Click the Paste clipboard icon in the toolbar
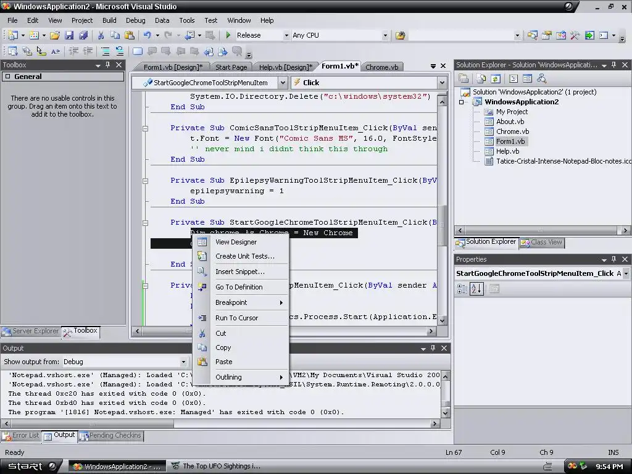The height and width of the screenshot is (474, 632). [x=130, y=35]
